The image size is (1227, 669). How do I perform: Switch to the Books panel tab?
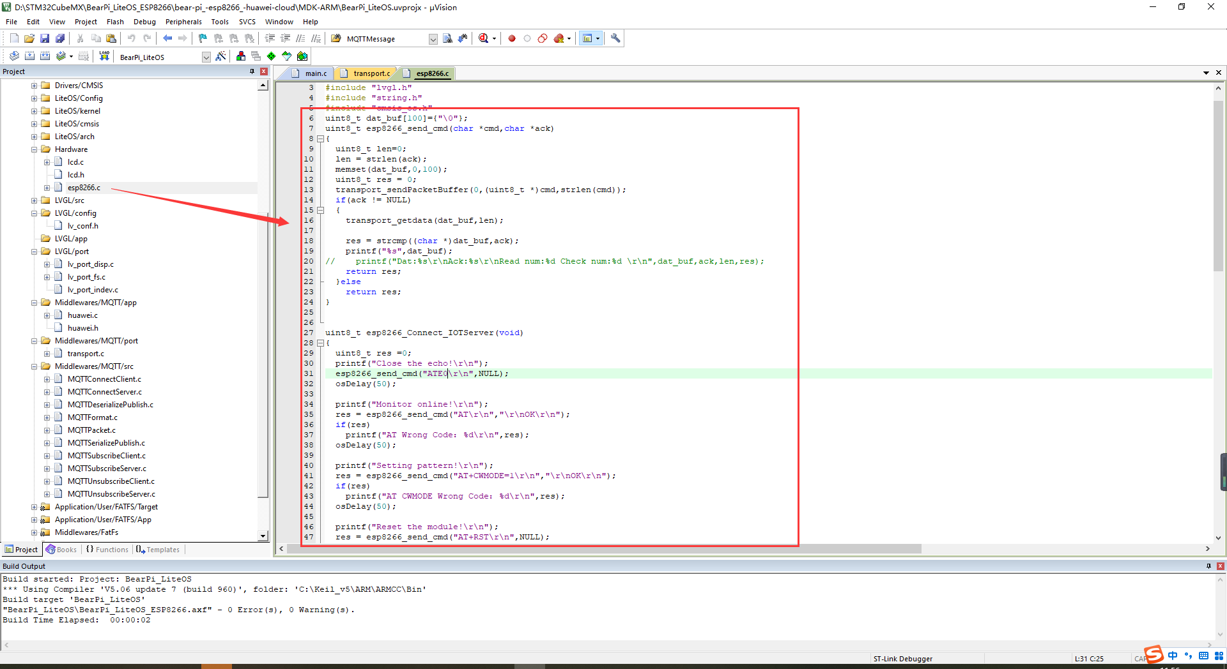tap(61, 550)
